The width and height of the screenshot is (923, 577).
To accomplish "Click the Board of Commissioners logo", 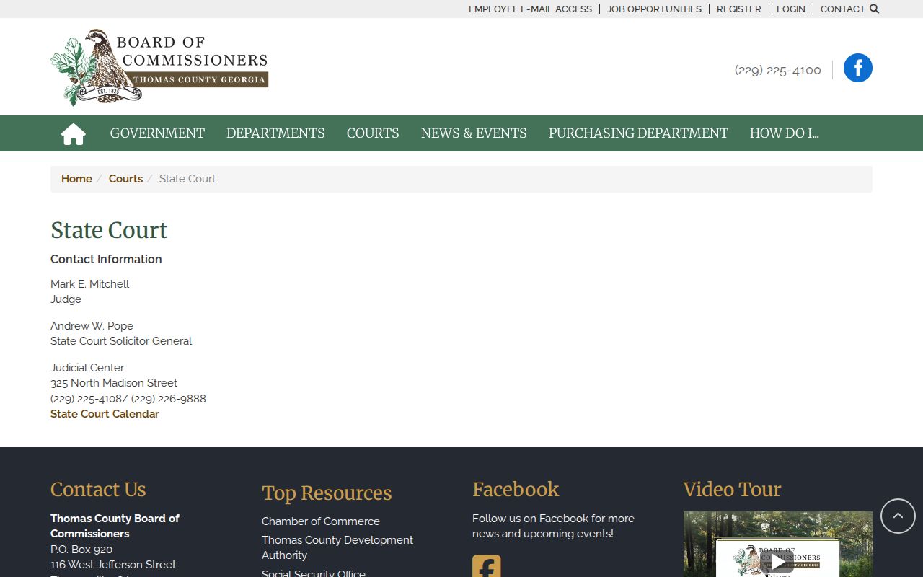I will point(159,67).
